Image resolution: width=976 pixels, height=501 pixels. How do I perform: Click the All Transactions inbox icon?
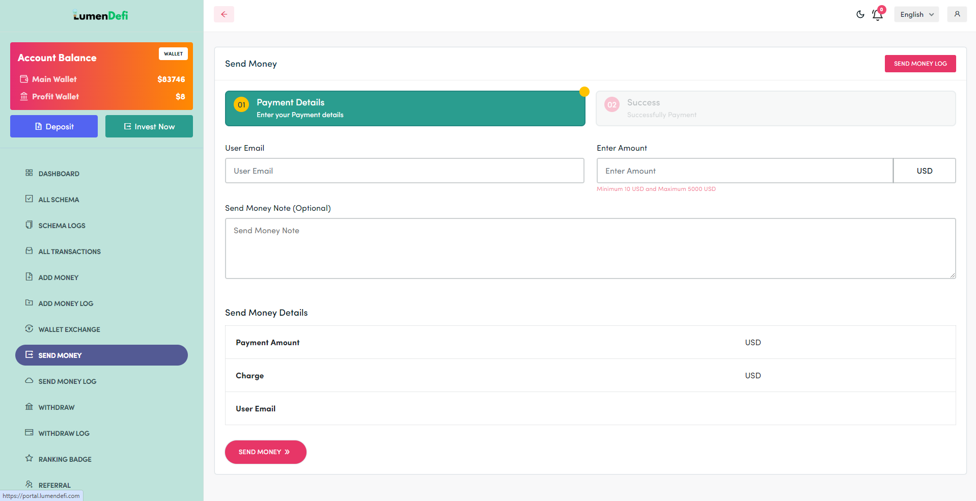(29, 250)
